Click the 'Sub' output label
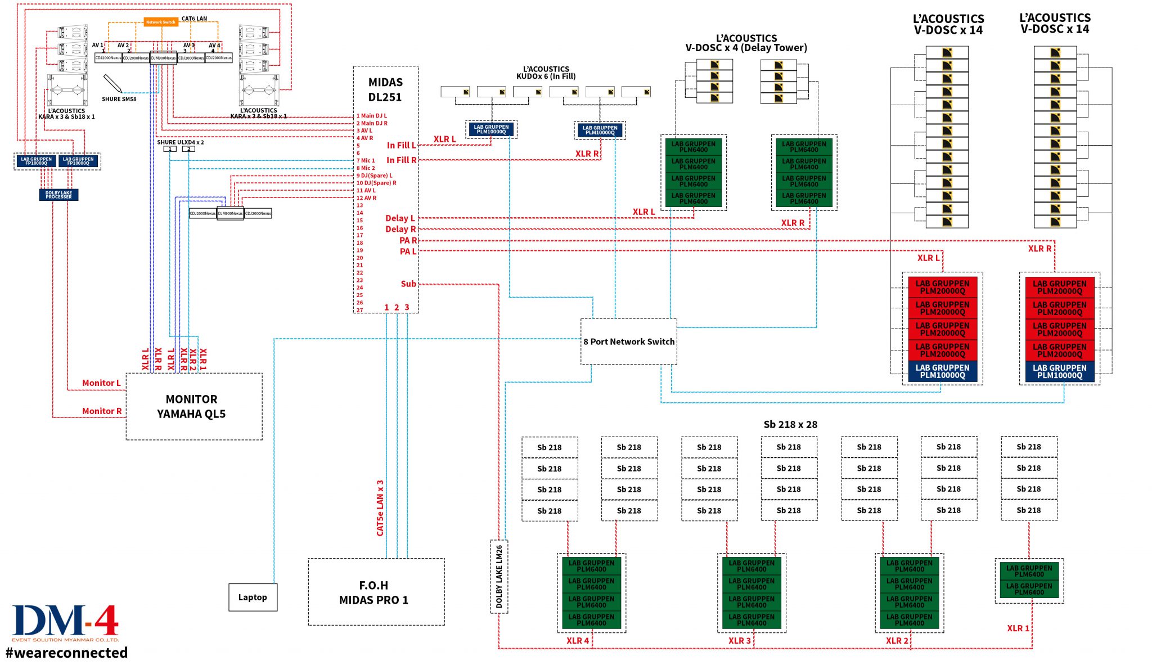This screenshot has height=665, width=1152. [408, 284]
